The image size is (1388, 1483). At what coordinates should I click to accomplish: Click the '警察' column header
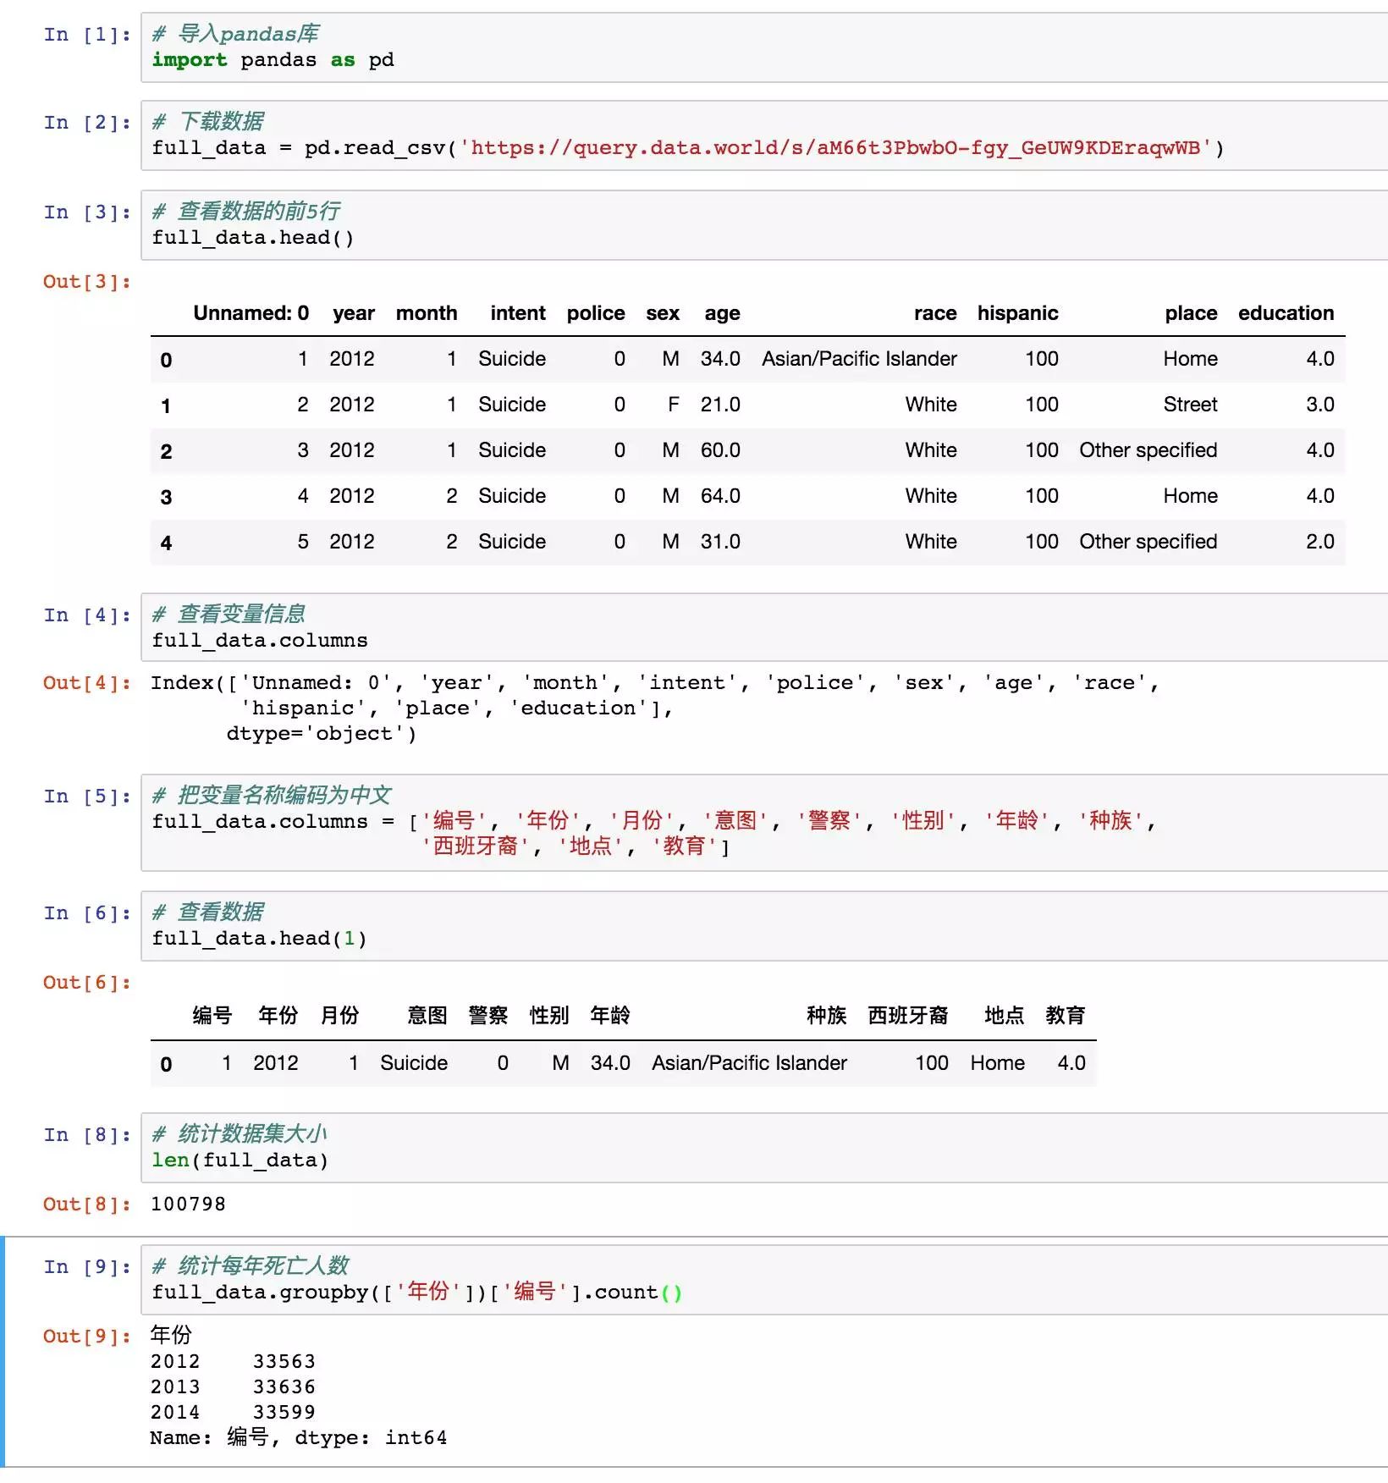coord(488,1016)
